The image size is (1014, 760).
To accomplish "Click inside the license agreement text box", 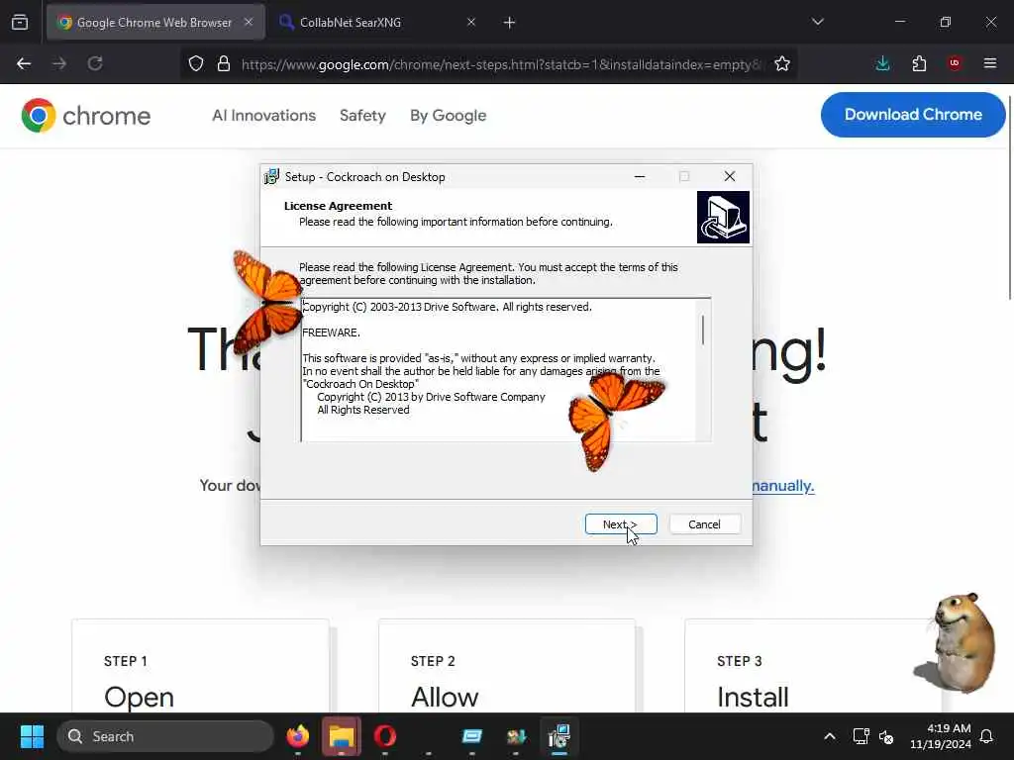I will 499,370.
